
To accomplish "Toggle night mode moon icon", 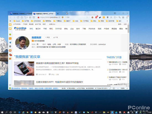I will click(115, 17).
